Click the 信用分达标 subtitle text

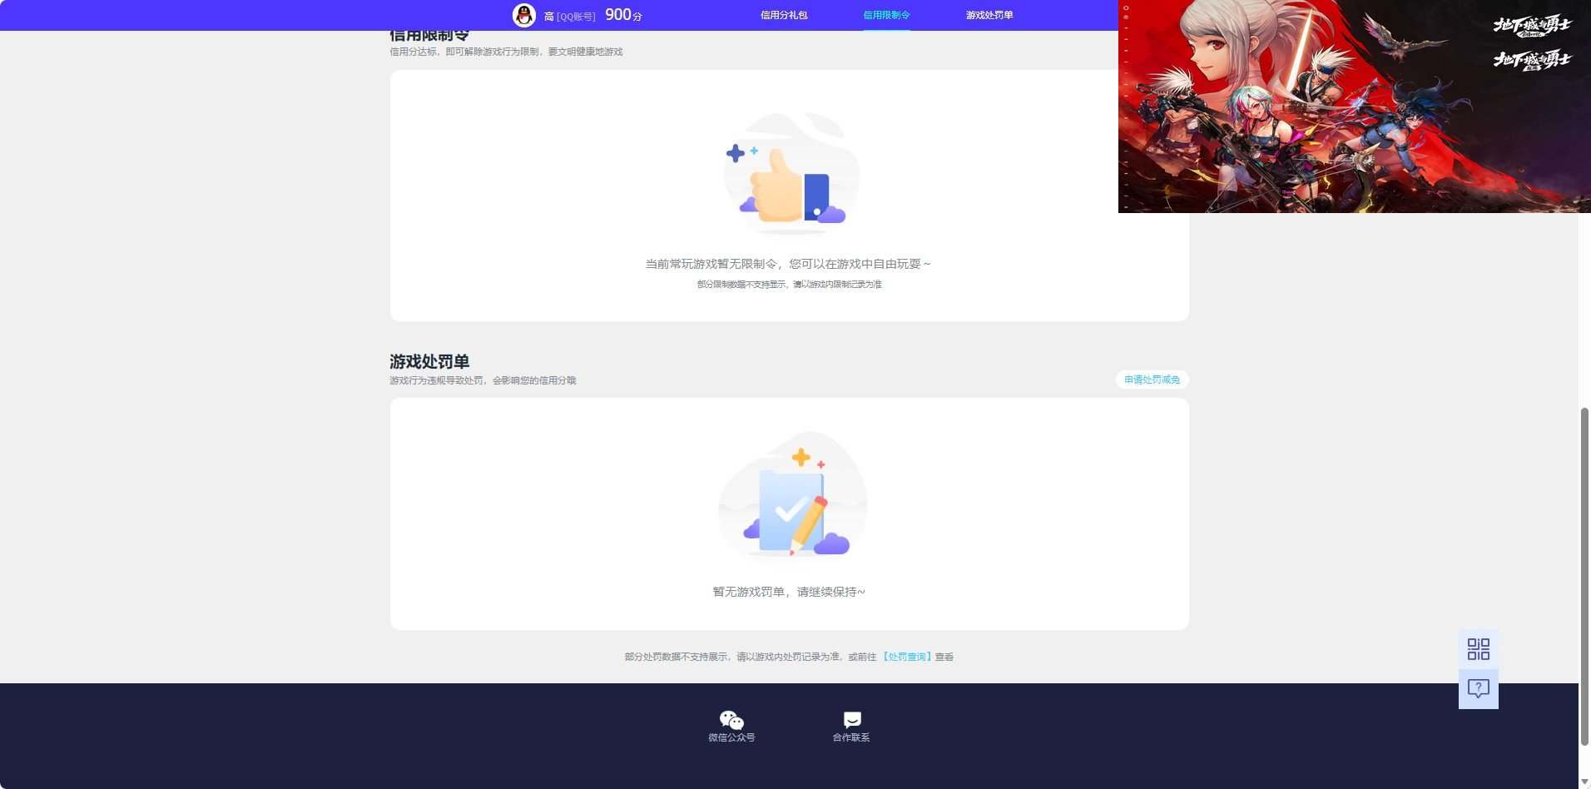506,52
